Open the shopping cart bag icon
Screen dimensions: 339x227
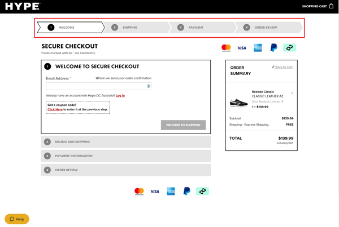coord(331,6)
